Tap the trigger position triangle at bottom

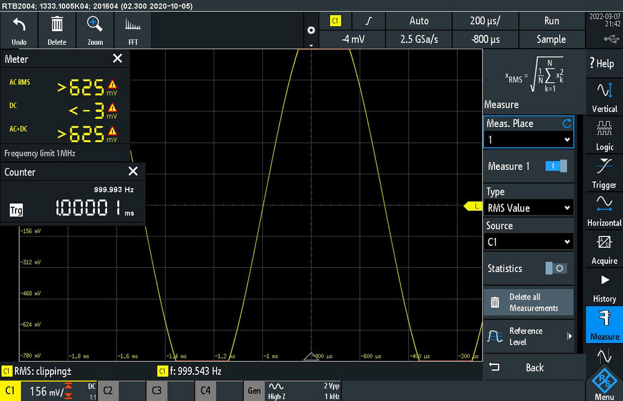[x=311, y=356]
